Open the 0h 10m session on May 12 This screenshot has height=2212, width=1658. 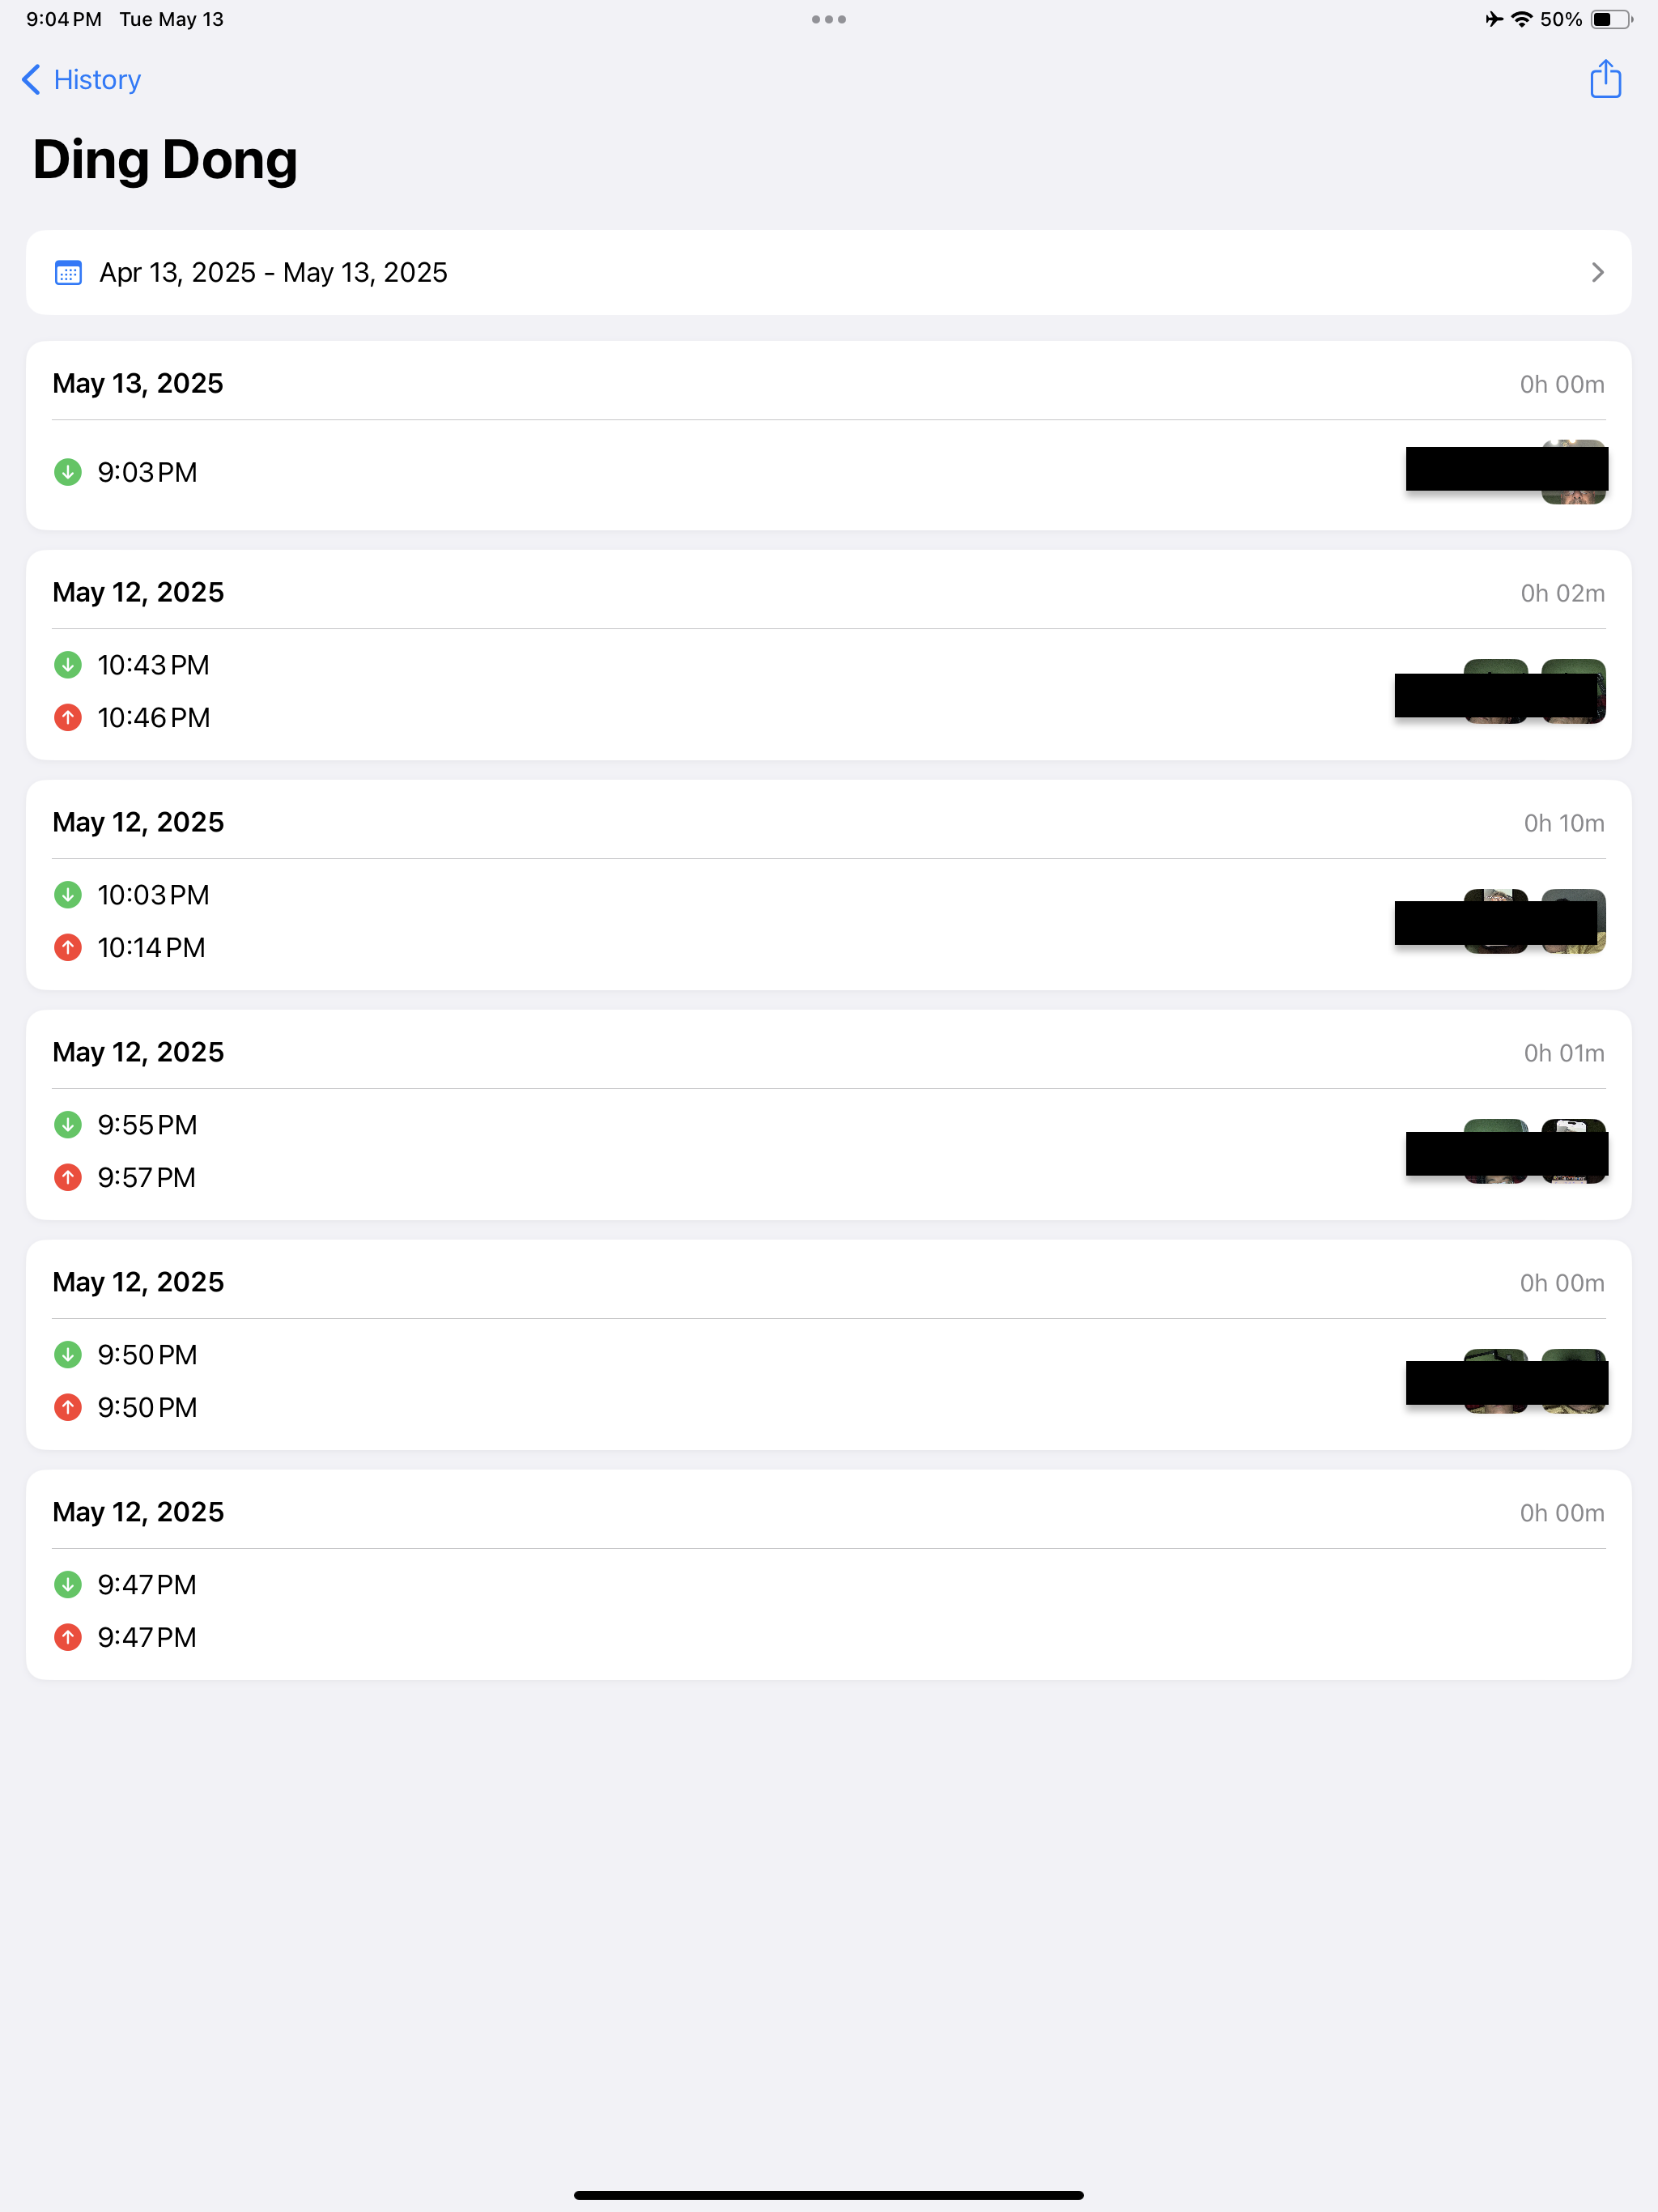138,823
